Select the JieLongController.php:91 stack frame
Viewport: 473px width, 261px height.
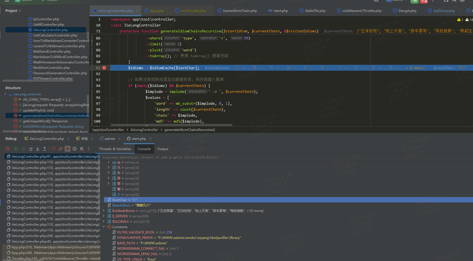coord(52,157)
